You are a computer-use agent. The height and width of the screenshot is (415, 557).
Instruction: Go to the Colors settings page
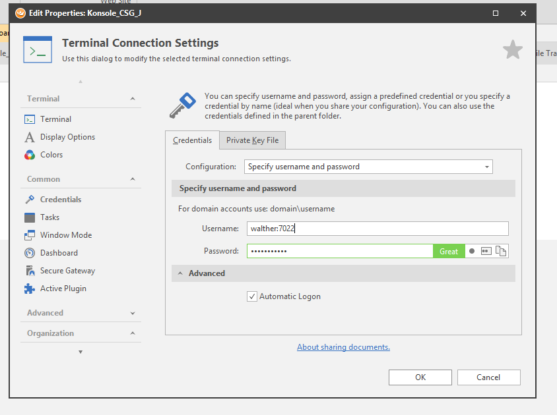tap(51, 155)
